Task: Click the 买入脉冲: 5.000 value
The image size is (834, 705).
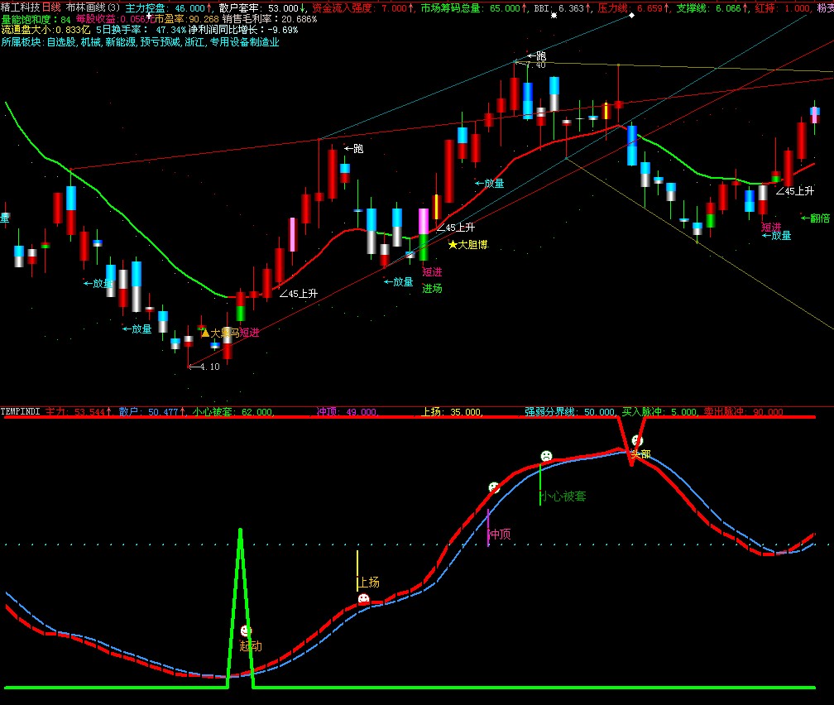Action: point(659,412)
